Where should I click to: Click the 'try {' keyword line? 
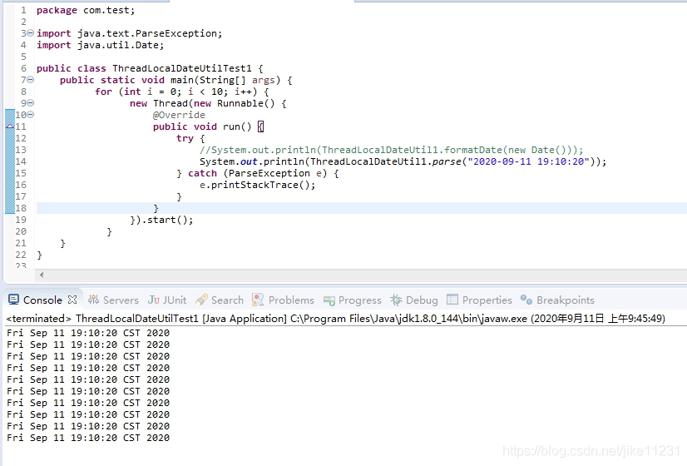pyautogui.click(x=190, y=138)
